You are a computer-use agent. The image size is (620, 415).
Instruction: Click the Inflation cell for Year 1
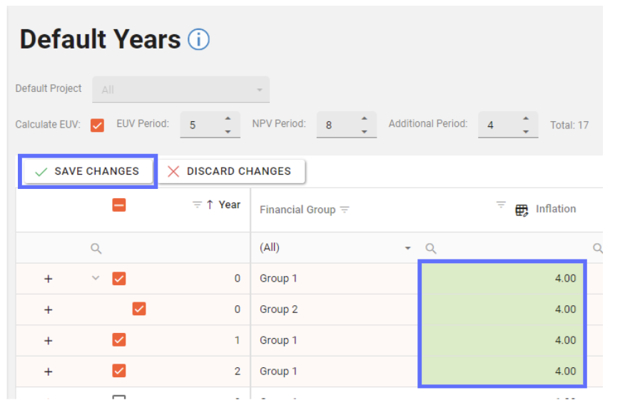(x=502, y=340)
